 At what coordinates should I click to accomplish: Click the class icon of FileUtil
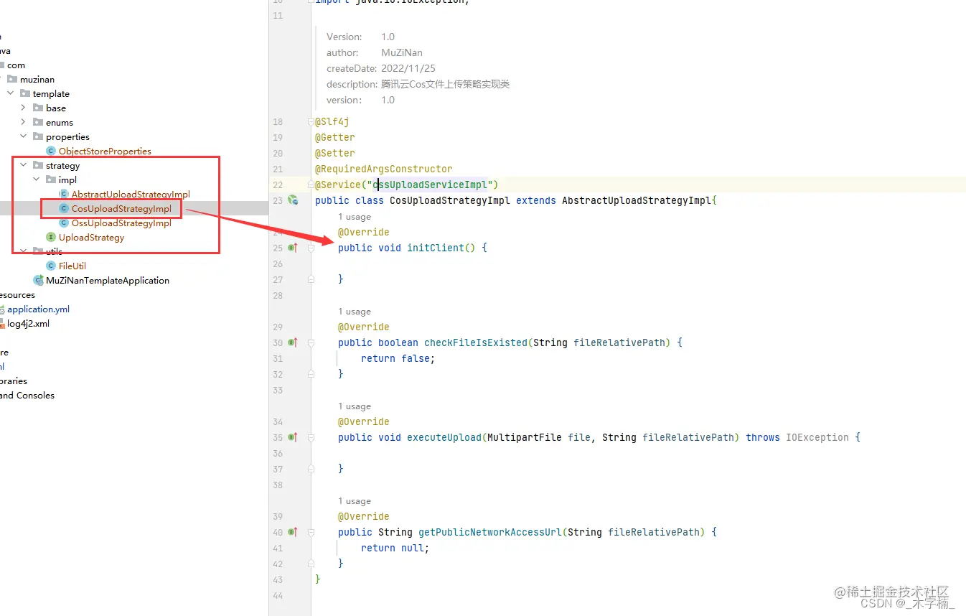(x=51, y=266)
